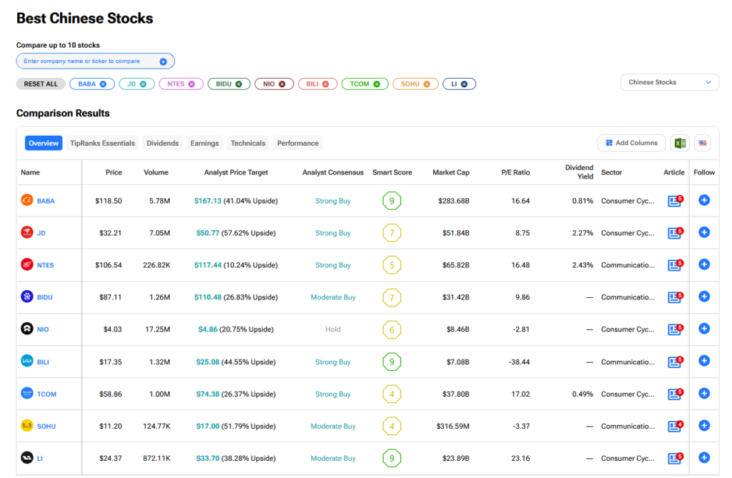
Task: Click the Dividend Yield column header
Action: [x=579, y=171]
